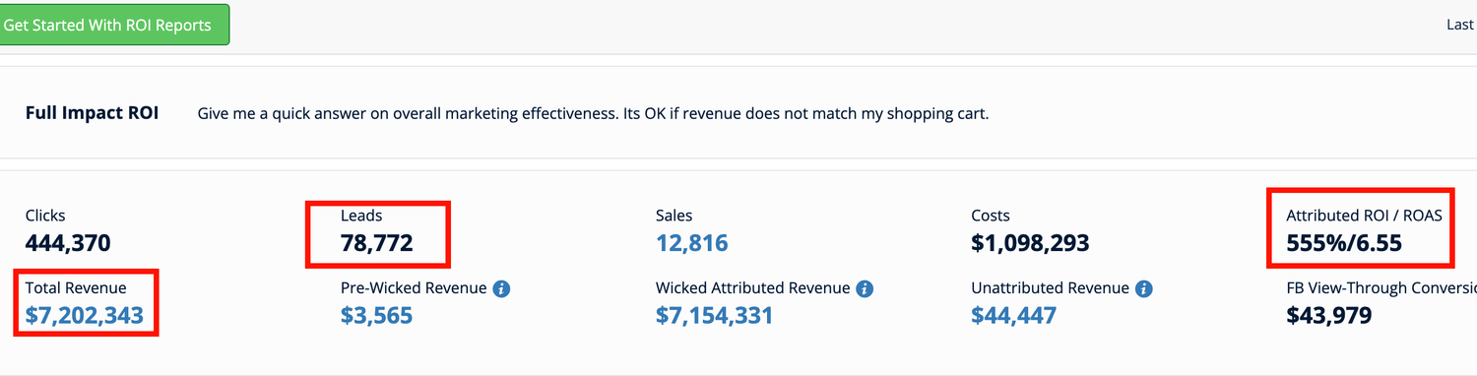Open the Last date range selector
Screen dimensions: 1477x376
(1460, 25)
